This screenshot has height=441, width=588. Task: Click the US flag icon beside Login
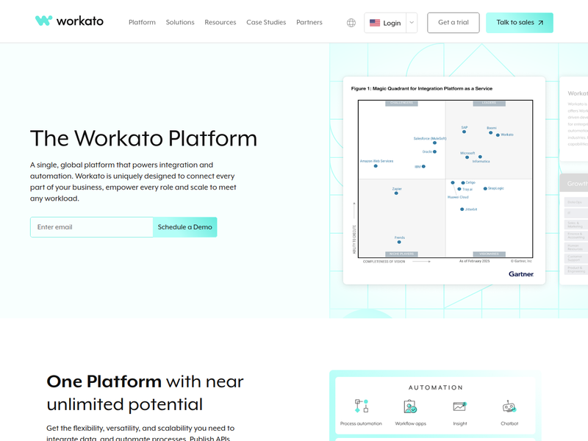click(375, 23)
